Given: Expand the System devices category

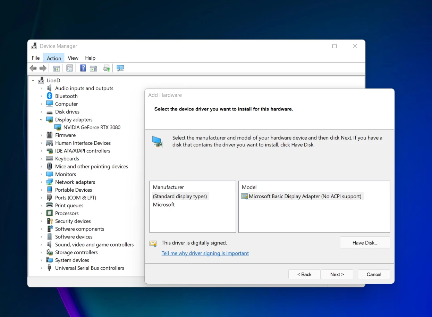Looking at the screenshot, I should click(x=41, y=260).
